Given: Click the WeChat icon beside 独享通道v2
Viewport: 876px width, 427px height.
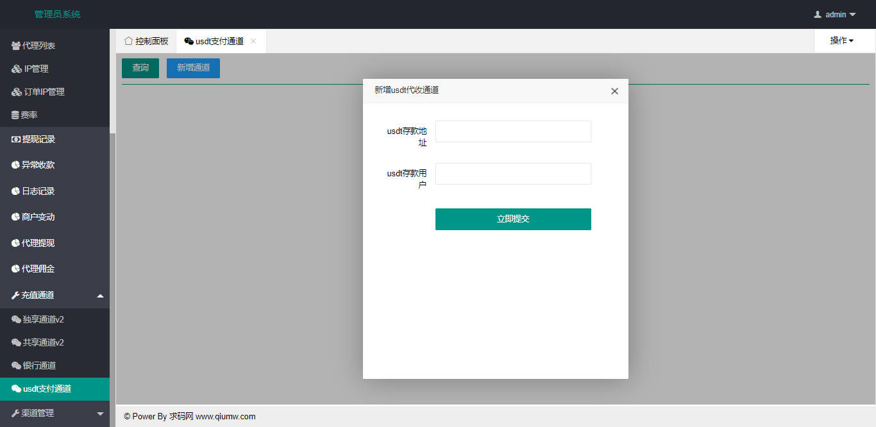Looking at the screenshot, I should pyautogui.click(x=17, y=319).
